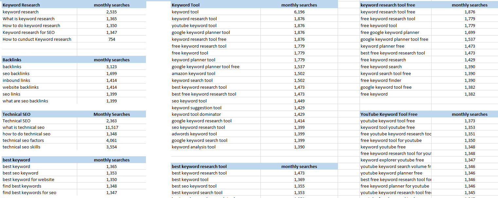This screenshot has width=498, height=198.
Task: Click the 'keyword analysis tool' cell
Action: pyautogui.click(x=194, y=147)
